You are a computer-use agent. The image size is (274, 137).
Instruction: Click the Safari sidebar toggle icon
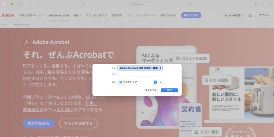pos(20,4)
